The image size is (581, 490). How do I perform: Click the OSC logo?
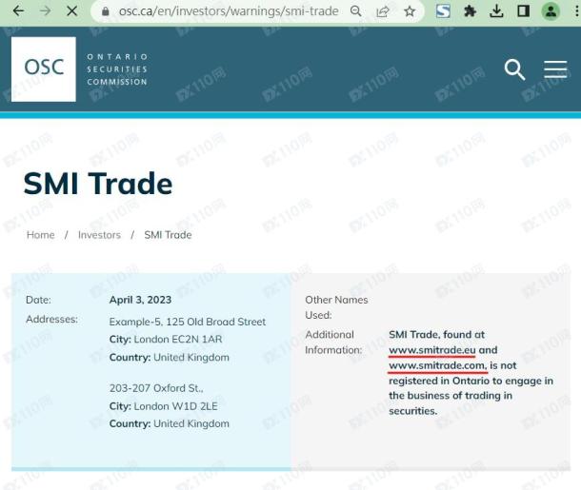click(44, 69)
